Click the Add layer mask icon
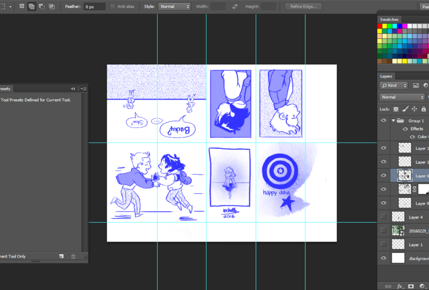The width and height of the screenshot is (429, 290). pyautogui.click(x=411, y=286)
